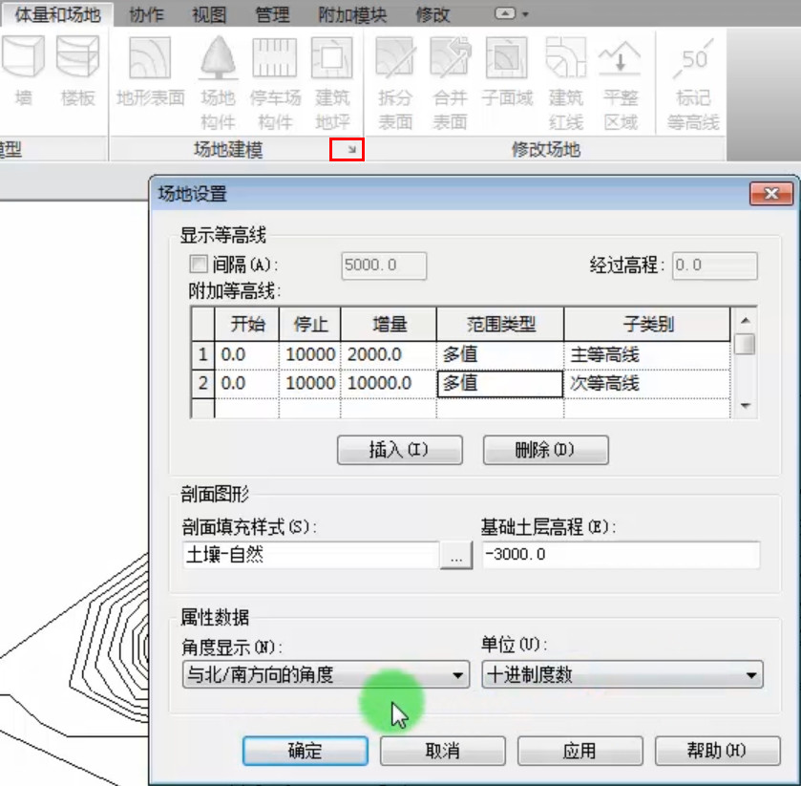Image resolution: width=801 pixels, height=786 pixels.
Task: Click row 2 停止 cell 10000
Action: (310, 383)
